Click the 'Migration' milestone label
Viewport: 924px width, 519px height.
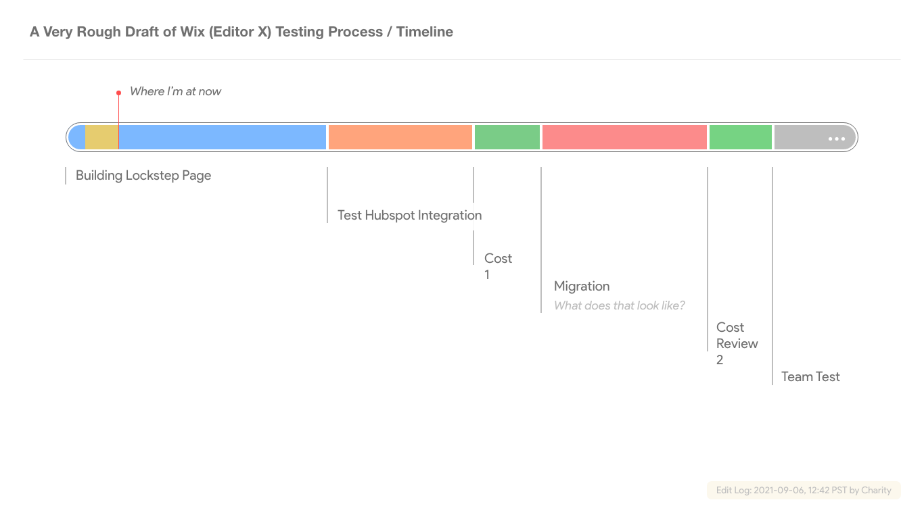pyautogui.click(x=582, y=287)
